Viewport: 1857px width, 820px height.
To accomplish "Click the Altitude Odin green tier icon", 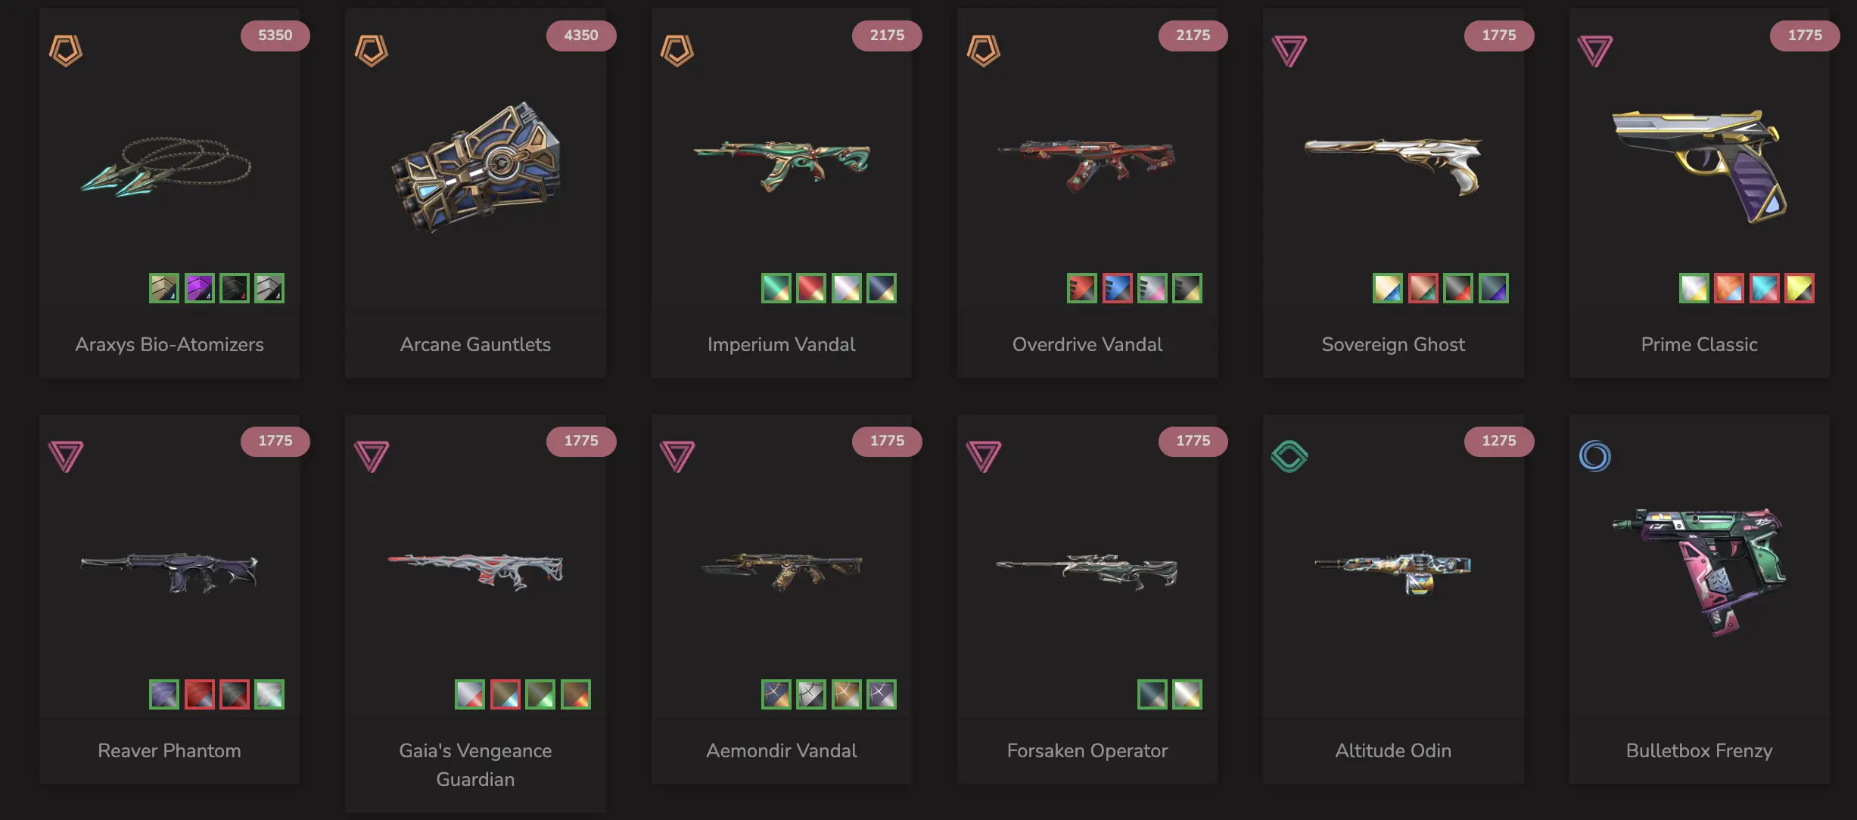I will [1289, 457].
